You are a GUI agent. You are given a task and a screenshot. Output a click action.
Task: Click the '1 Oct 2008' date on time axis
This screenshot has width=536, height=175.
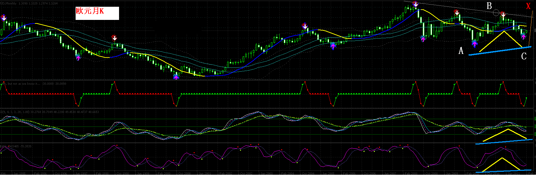[x=431, y=173]
